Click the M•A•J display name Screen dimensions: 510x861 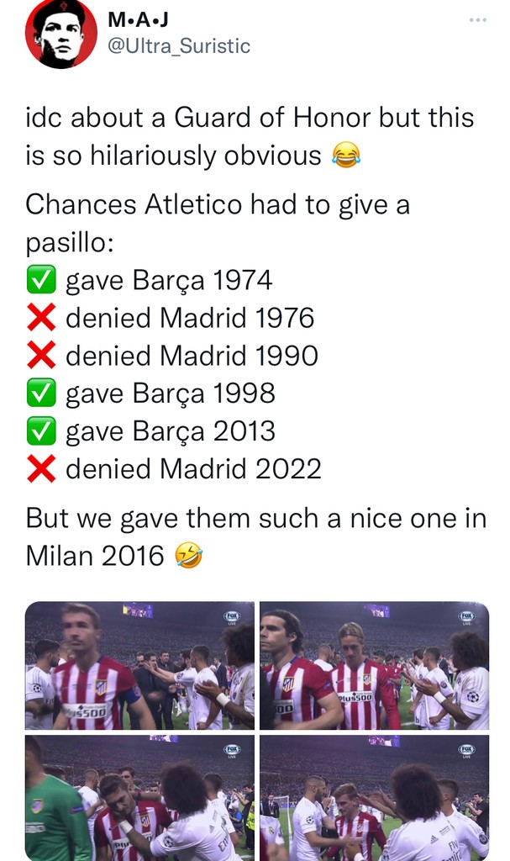tap(139, 19)
